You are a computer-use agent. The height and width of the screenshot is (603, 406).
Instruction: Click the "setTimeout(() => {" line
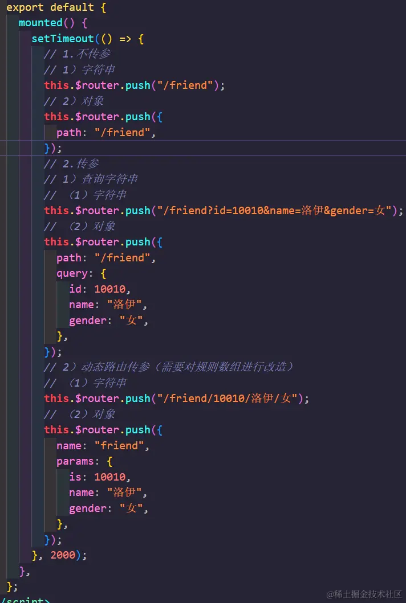coord(88,39)
